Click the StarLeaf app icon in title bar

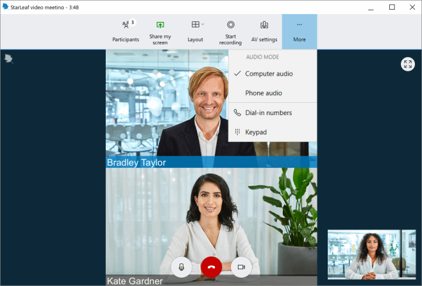coord(6,7)
